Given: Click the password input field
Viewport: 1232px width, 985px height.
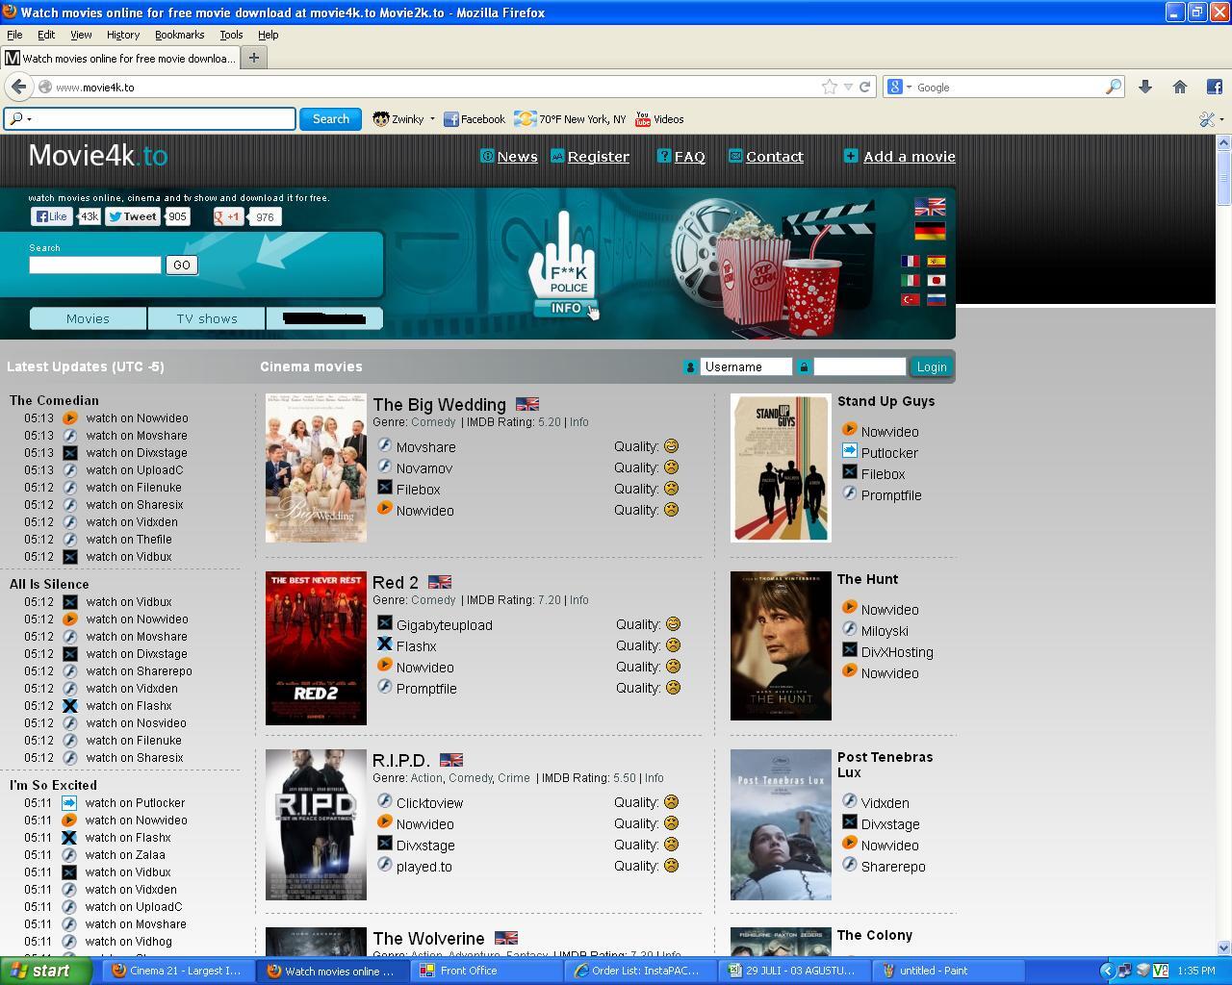Looking at the screenshot, I should coord(860,366).
